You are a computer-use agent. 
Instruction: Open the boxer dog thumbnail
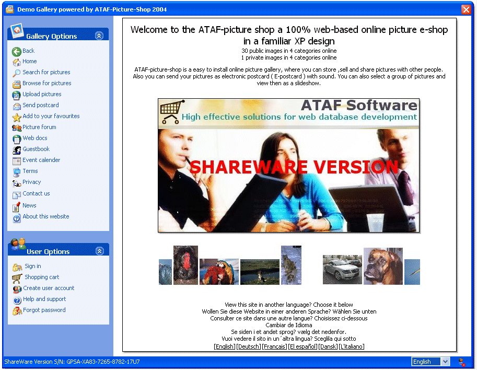point(383,266)
